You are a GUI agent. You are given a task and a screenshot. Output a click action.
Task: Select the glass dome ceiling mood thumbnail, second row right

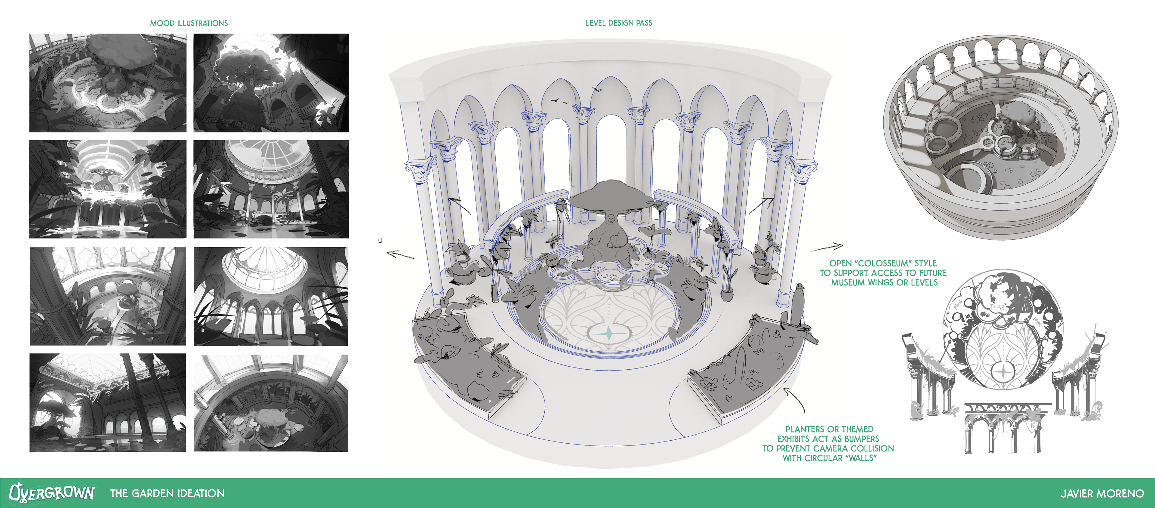(x=271, y=189)
